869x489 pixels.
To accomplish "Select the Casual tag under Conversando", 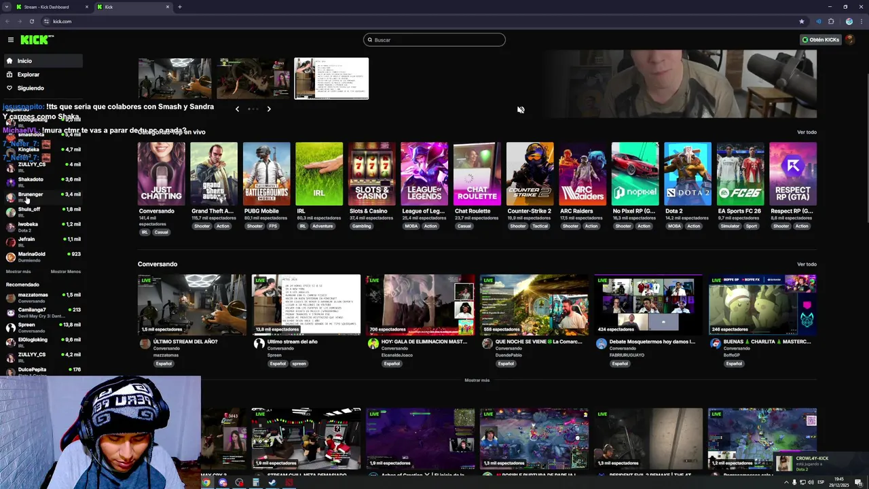I will [x=161, y=232].
